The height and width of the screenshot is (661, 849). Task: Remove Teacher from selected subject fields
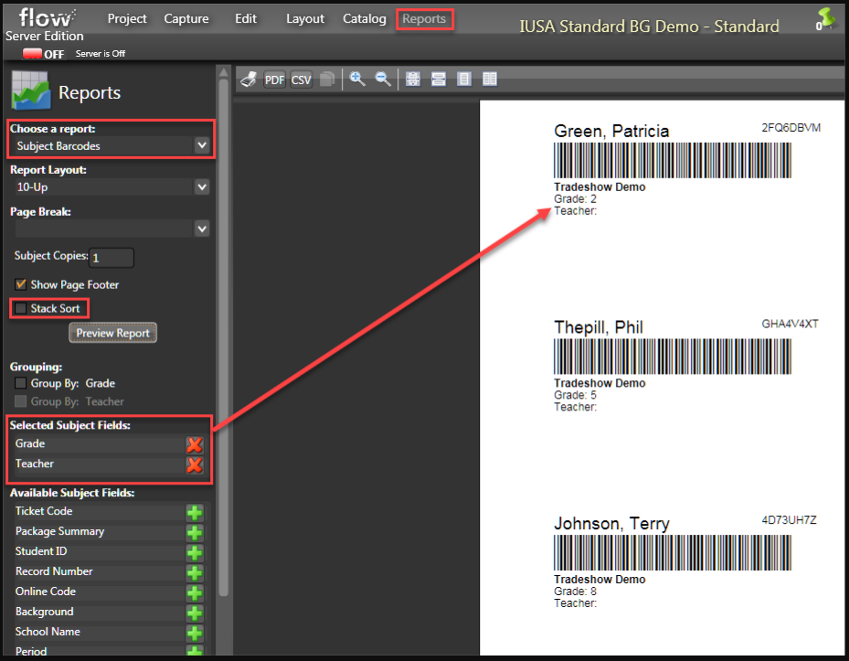pyautogui.click(x=193, y=464)
